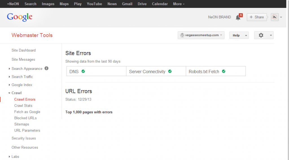Click the red notification count badge
The height and width of the screenshot is (160, 289).
point(241,15)
